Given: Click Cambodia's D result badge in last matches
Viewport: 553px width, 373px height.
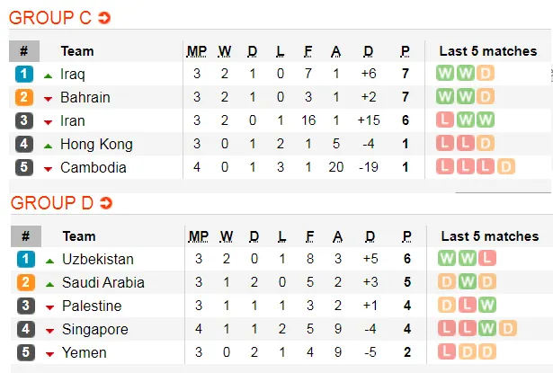Looking at the screenshot, I should pos(505,167).
